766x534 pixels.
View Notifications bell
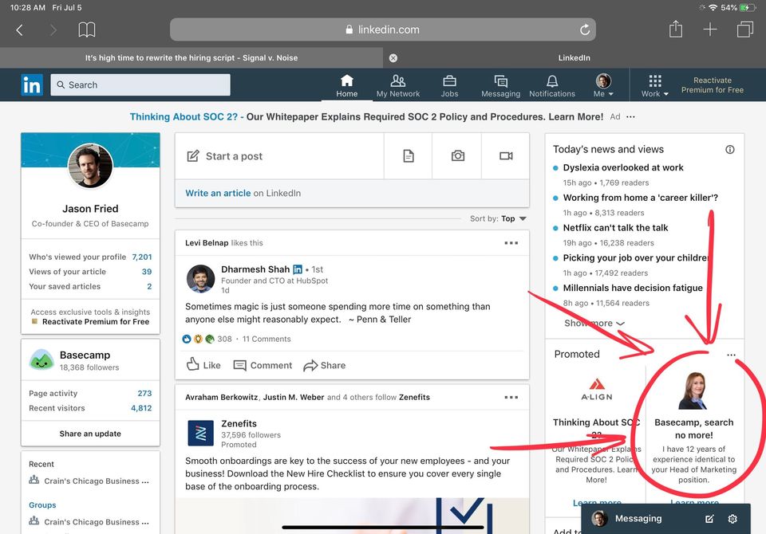click(552, 86)
